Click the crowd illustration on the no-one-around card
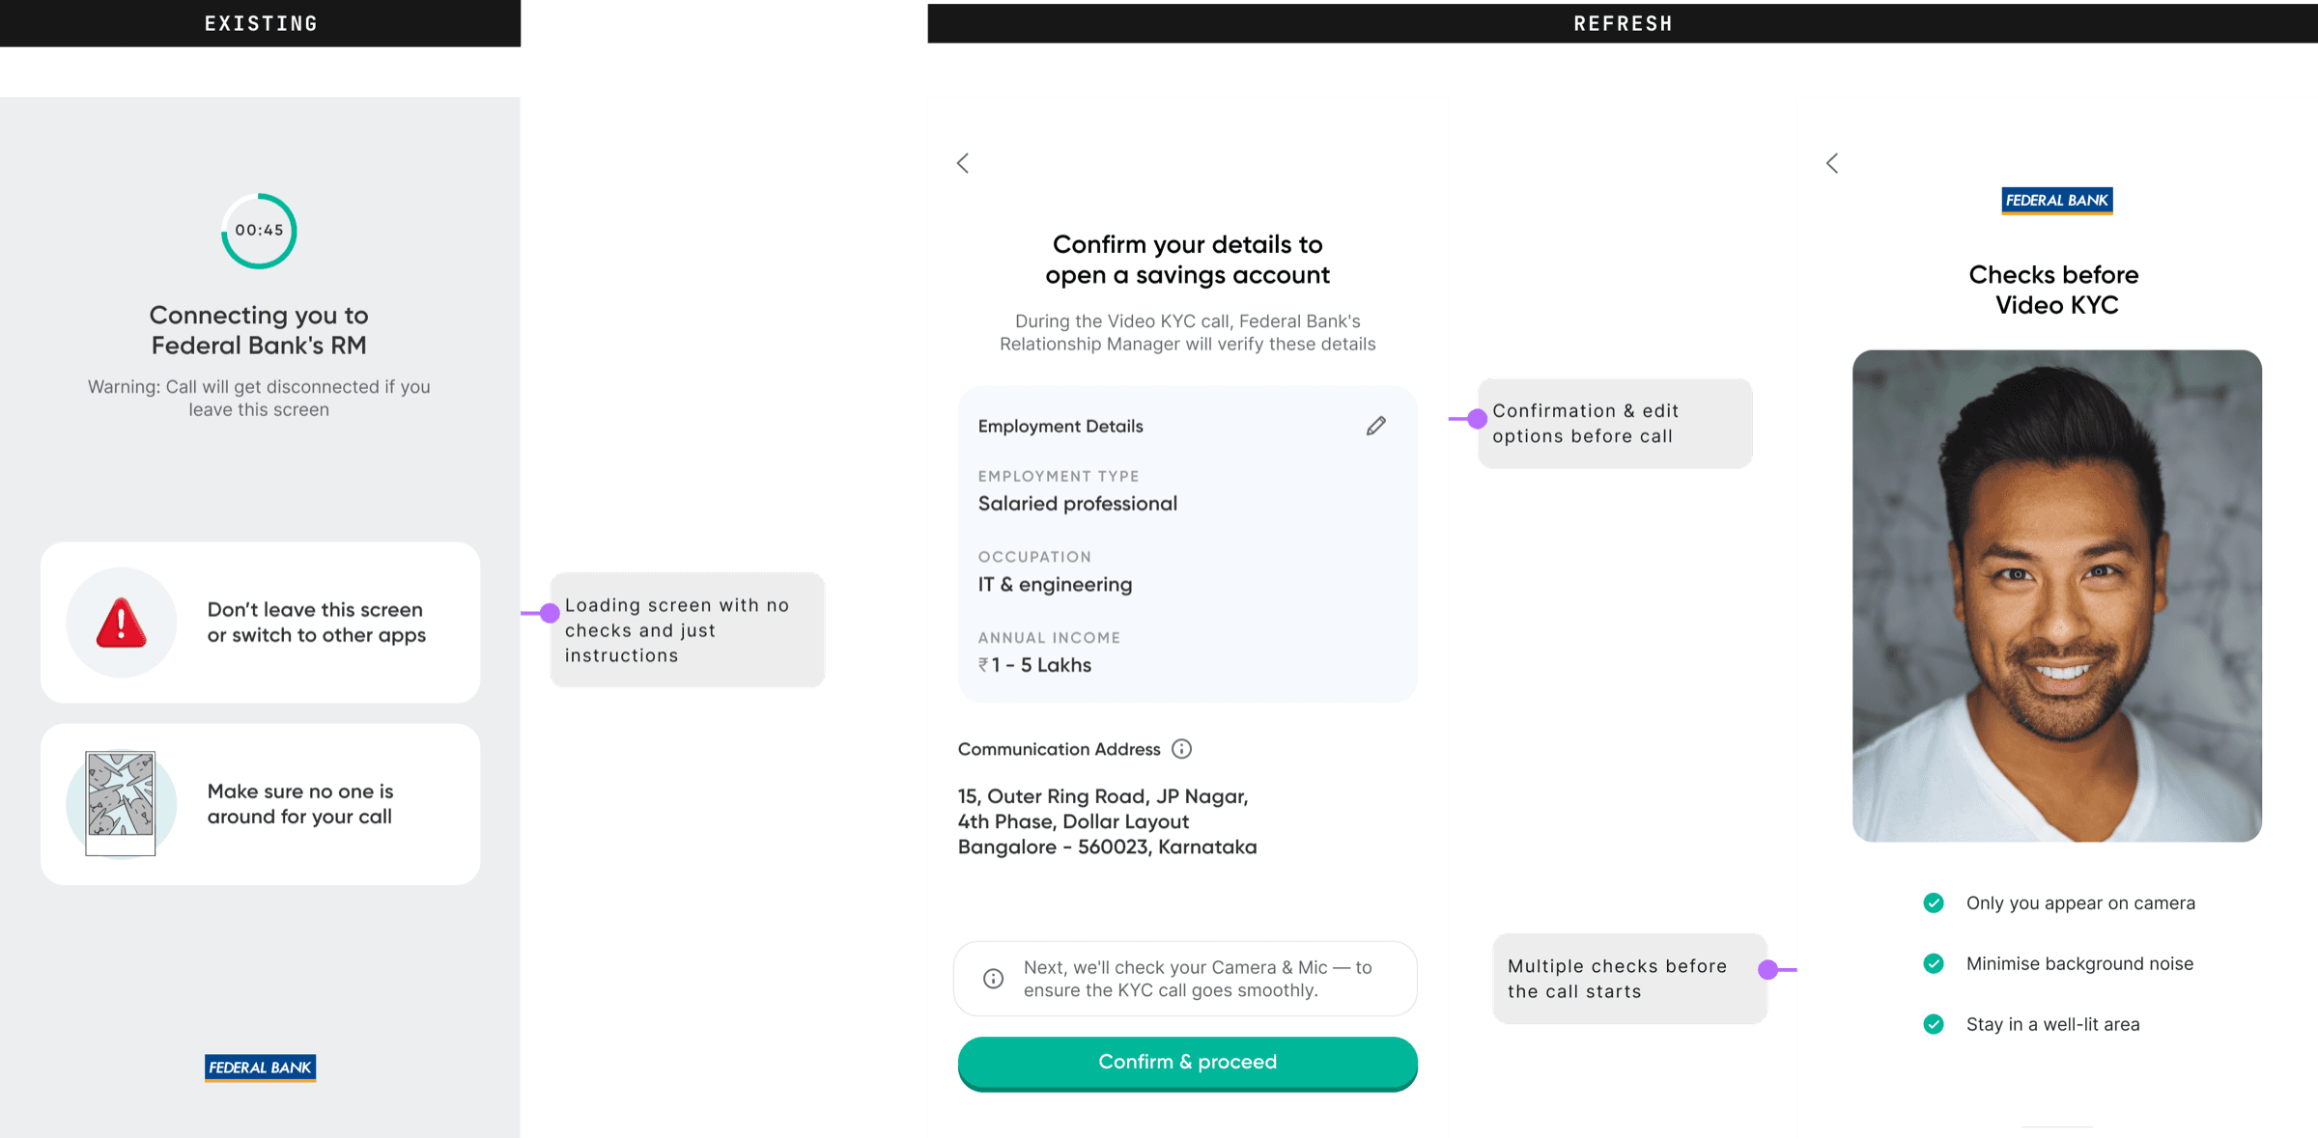The height and width of the screenshot is (1138, 2318). [121, 803]
